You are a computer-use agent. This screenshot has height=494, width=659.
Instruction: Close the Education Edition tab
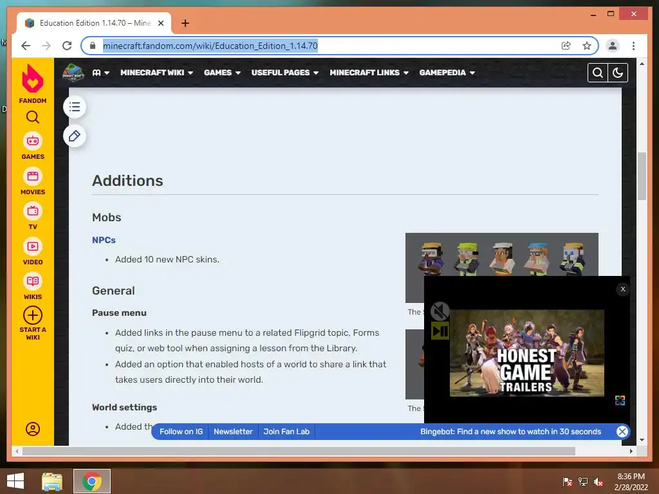160,23
